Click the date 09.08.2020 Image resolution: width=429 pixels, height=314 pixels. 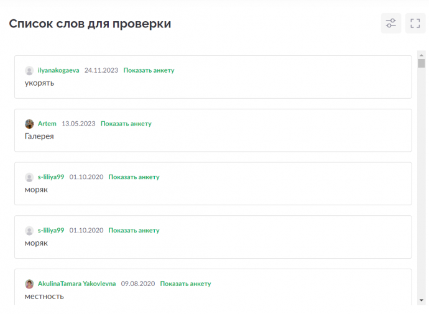pyautogui.click(x=137, y=284)
